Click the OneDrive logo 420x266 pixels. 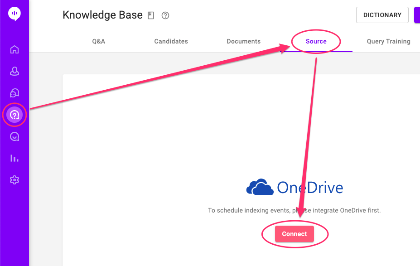pos(294,187)
